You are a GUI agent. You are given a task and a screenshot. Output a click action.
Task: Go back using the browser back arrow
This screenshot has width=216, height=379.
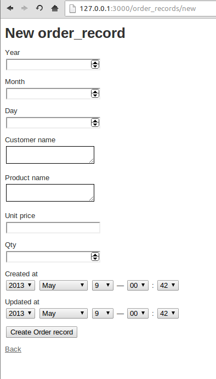tap(10, 8)
